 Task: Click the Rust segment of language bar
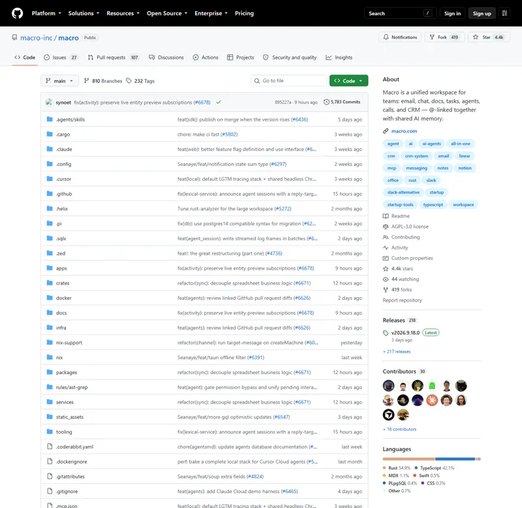(408, 459)
